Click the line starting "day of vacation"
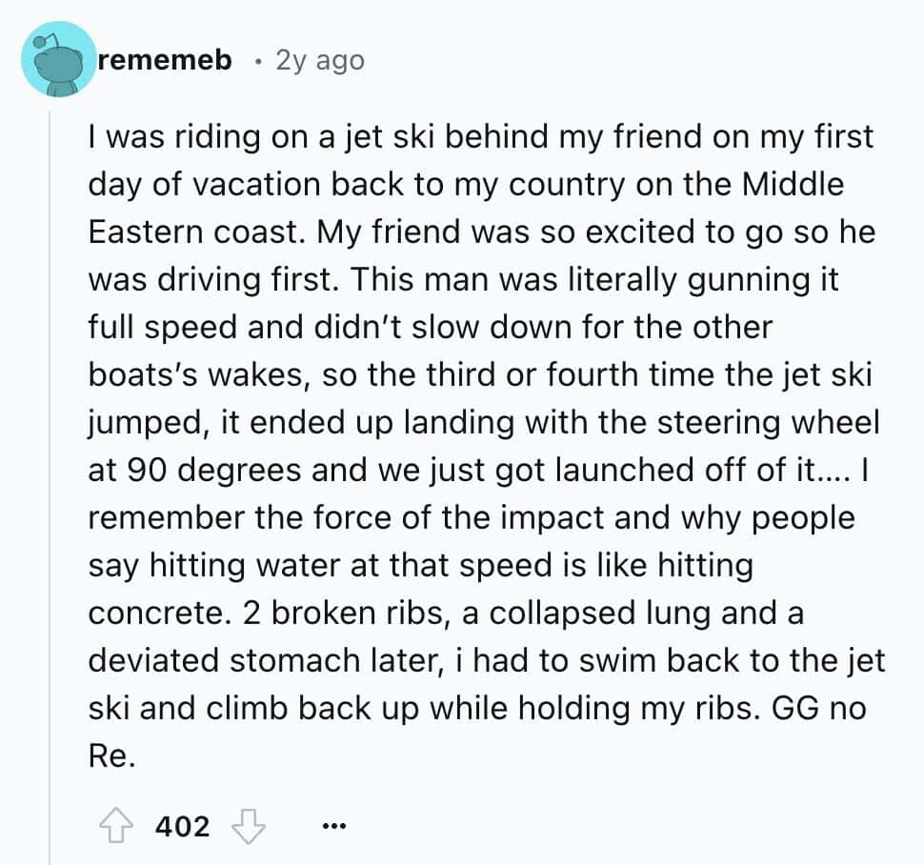 [466, 185]
